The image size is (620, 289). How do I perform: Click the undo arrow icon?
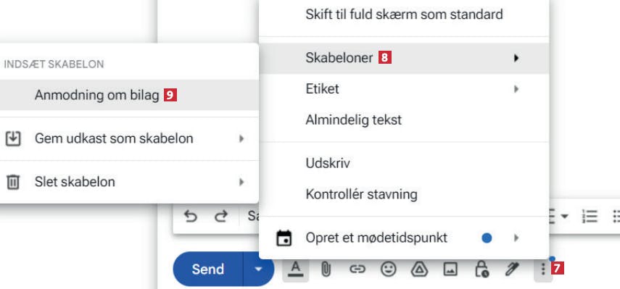(191, 216)
